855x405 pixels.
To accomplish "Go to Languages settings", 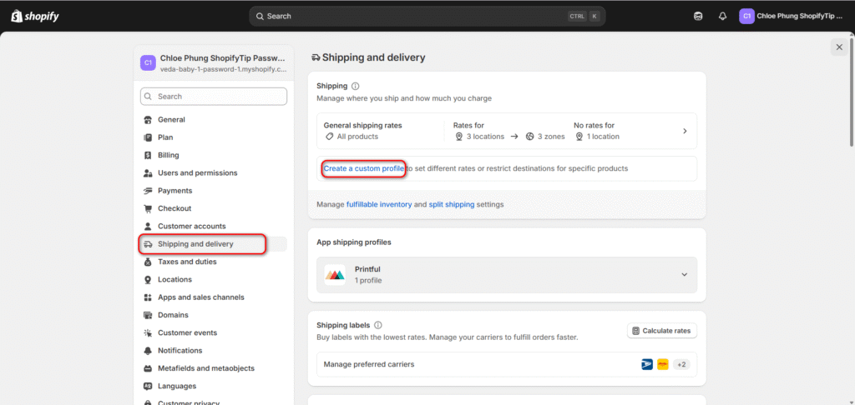I will pyautogui.click(x=214, y=387).
